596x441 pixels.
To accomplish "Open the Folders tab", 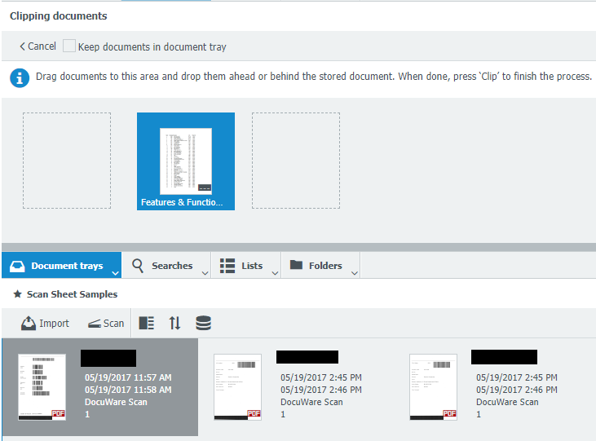I will [316, 266].
